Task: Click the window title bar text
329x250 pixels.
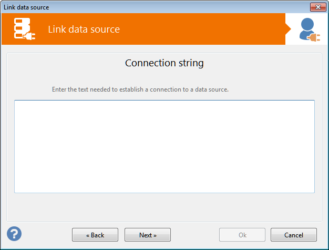Action: (x=26, y=7)
